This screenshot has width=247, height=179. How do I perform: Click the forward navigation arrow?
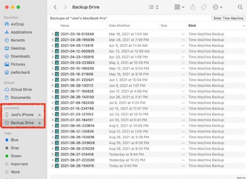[65, 7]
